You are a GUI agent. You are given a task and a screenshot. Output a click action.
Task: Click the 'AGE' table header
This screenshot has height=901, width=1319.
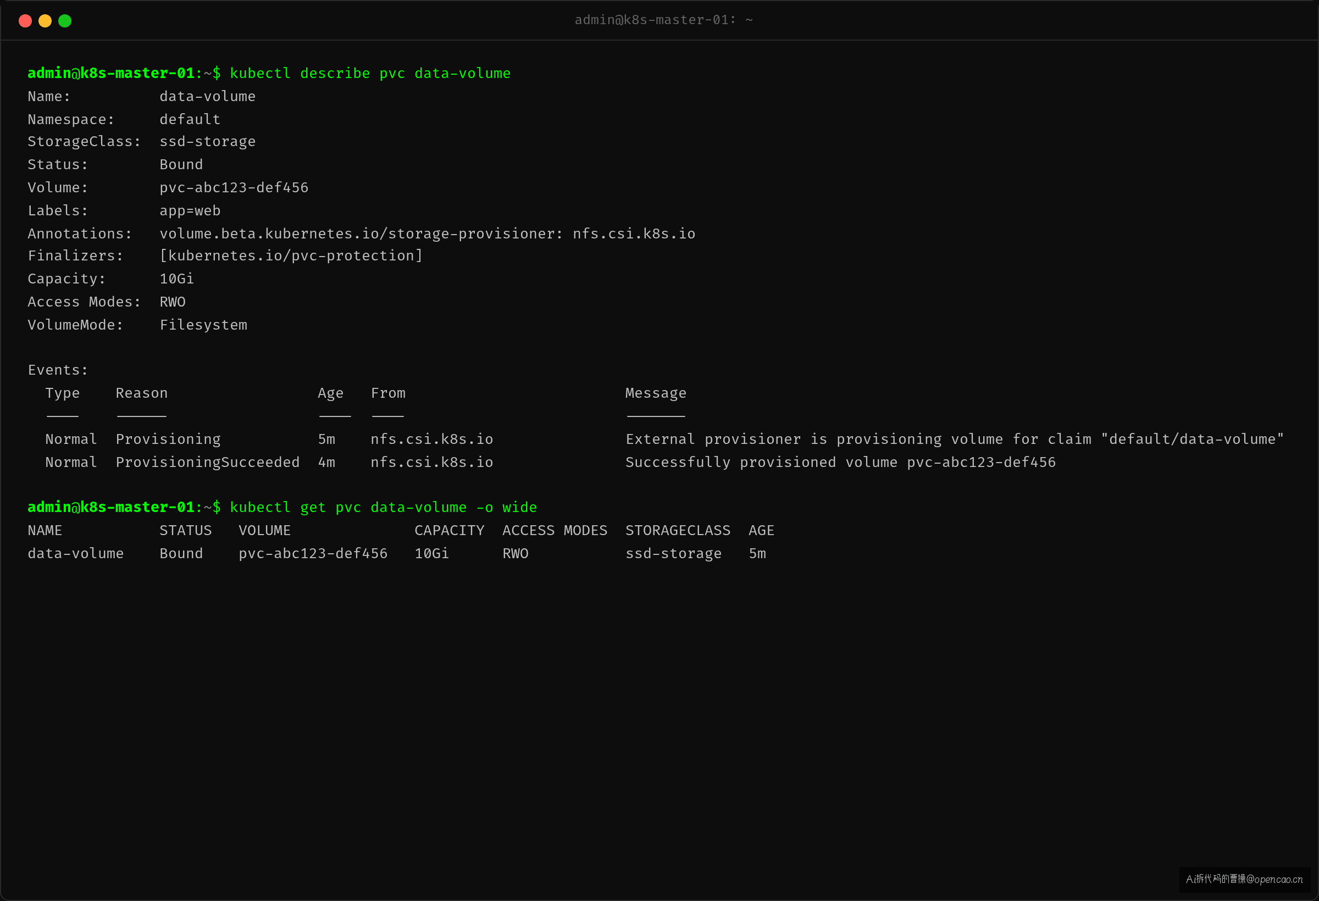761,531
